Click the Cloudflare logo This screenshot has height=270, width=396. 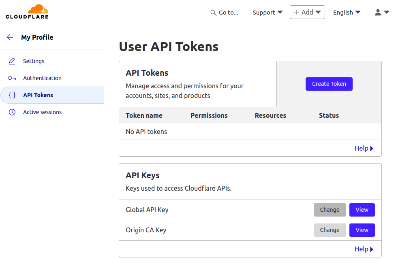click(26, 12)
